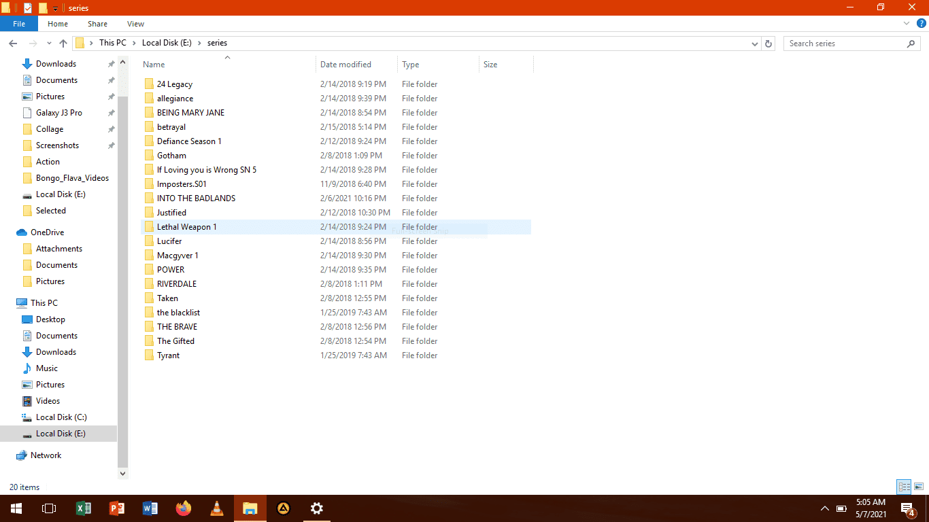929x522 pixels.
Task: Launch Firefox from the taskbar
Action: click(x=184, y=508)
